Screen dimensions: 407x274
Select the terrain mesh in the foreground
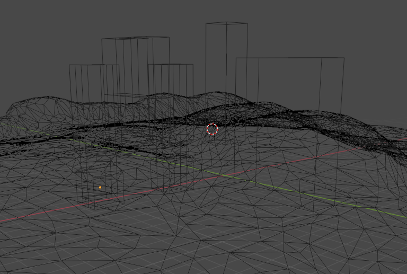click(x=212, y=238)
